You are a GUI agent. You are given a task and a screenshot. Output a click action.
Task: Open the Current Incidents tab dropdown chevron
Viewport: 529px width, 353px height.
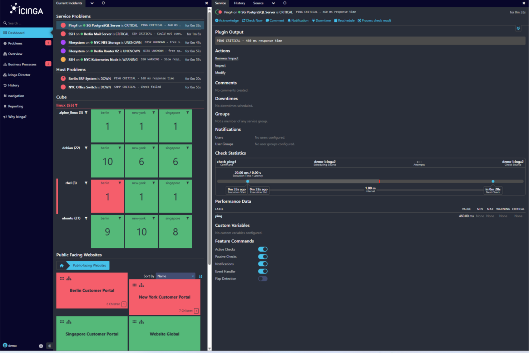92,3
